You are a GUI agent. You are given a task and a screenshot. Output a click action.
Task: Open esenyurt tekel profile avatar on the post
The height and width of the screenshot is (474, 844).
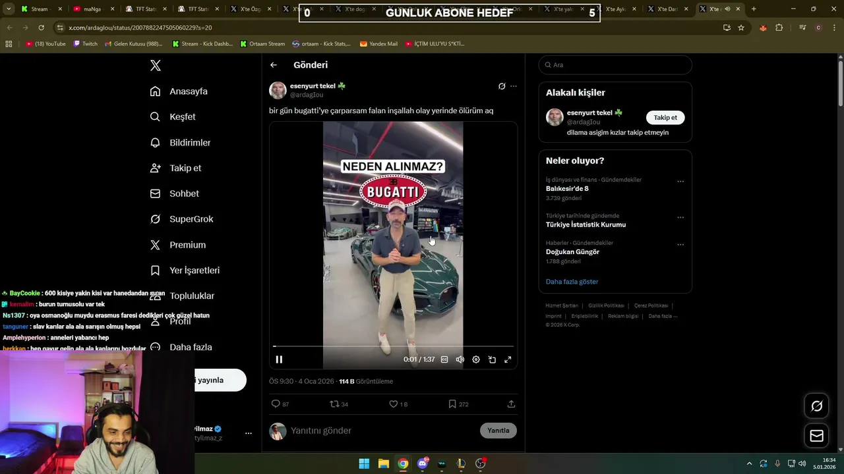278,90
